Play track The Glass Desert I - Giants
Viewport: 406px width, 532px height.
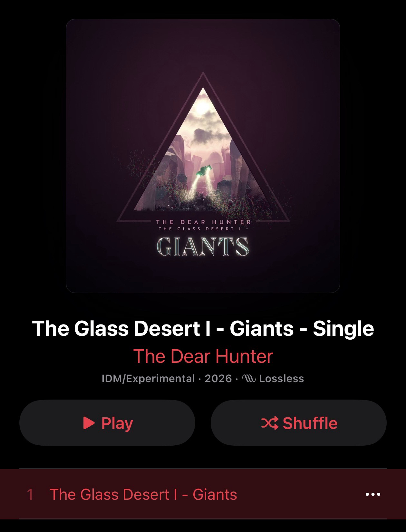tap(203, 494)
